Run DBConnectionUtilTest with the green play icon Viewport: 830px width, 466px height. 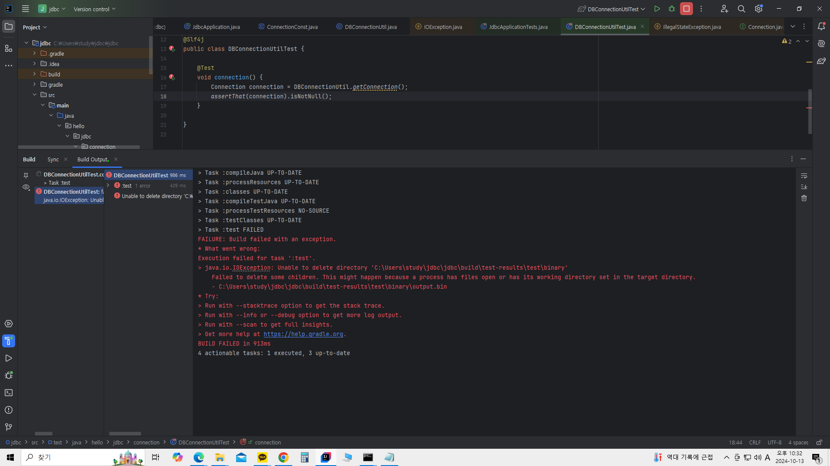click(657, 9)
